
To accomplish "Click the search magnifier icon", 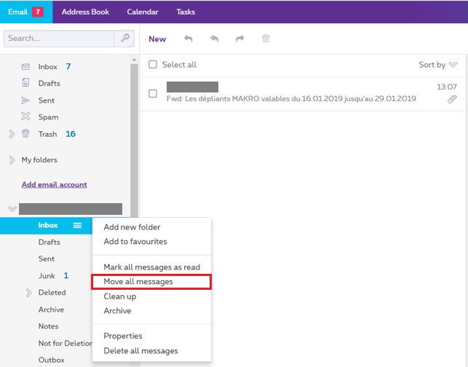I will click(125, 38).
